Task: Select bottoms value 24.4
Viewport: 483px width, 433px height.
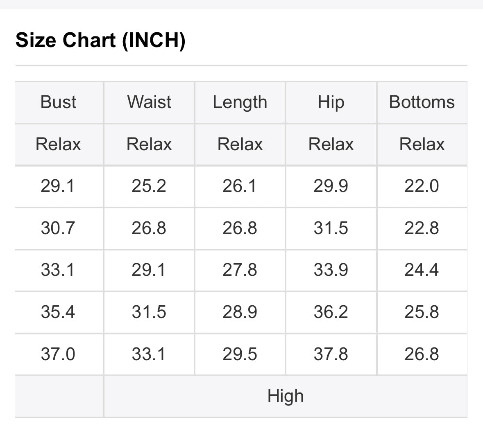Action: coord(422,270)
